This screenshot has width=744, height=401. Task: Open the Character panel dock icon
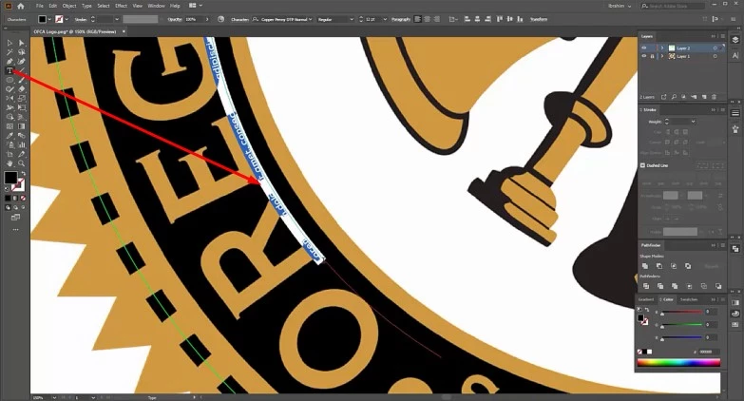coord(735,55)
